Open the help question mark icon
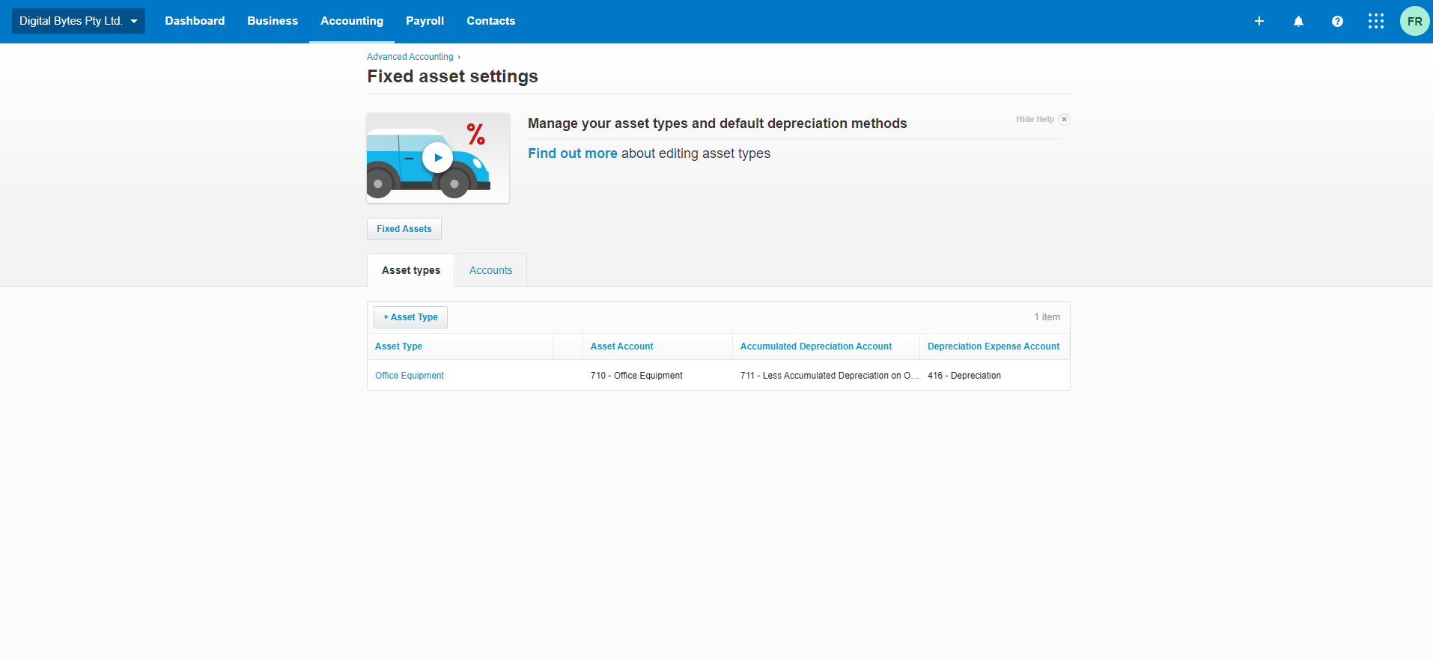This screenshot has height=660, width=1433. point(1337,21)
